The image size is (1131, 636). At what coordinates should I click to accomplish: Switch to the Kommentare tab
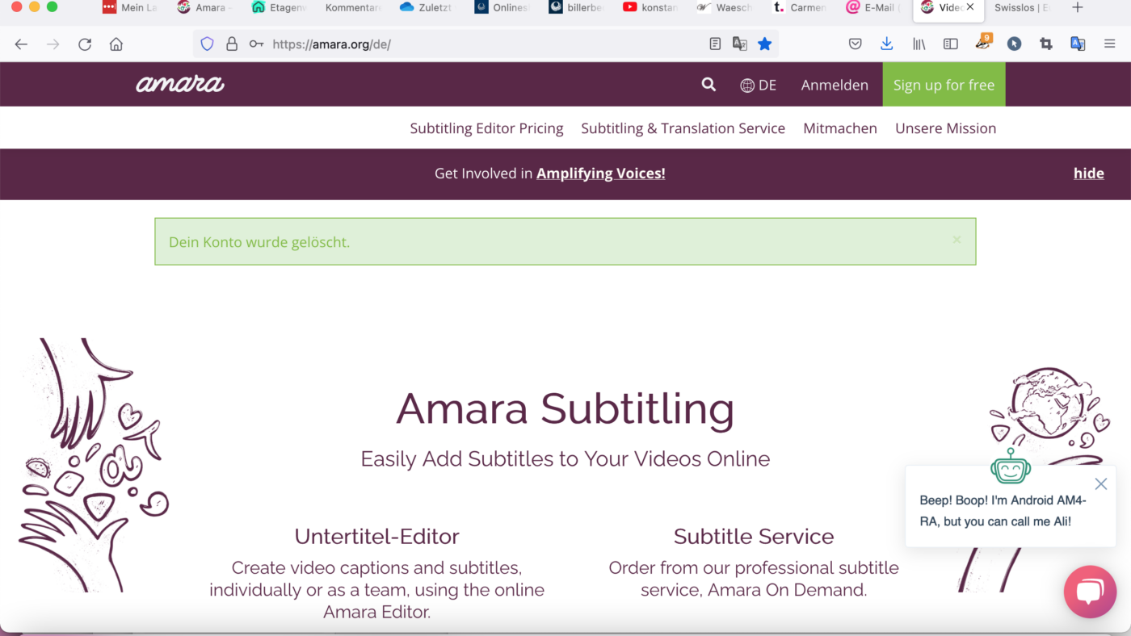click(352, 7)
